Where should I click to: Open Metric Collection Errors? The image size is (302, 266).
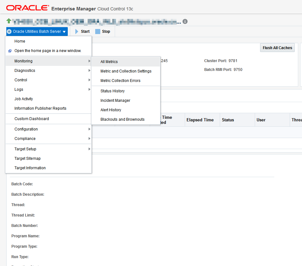pos(126,80)
